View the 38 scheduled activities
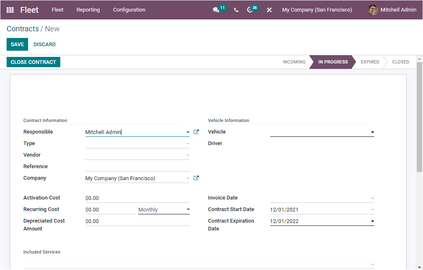This screenshot has height=270, width=423. pyautogui.click(x=250, y=9)
